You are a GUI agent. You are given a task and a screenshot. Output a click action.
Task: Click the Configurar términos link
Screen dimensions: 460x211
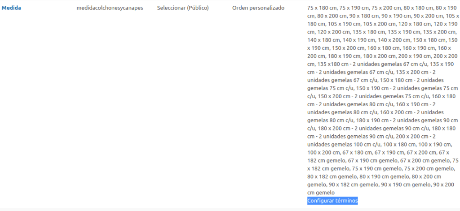click(332, 201)
